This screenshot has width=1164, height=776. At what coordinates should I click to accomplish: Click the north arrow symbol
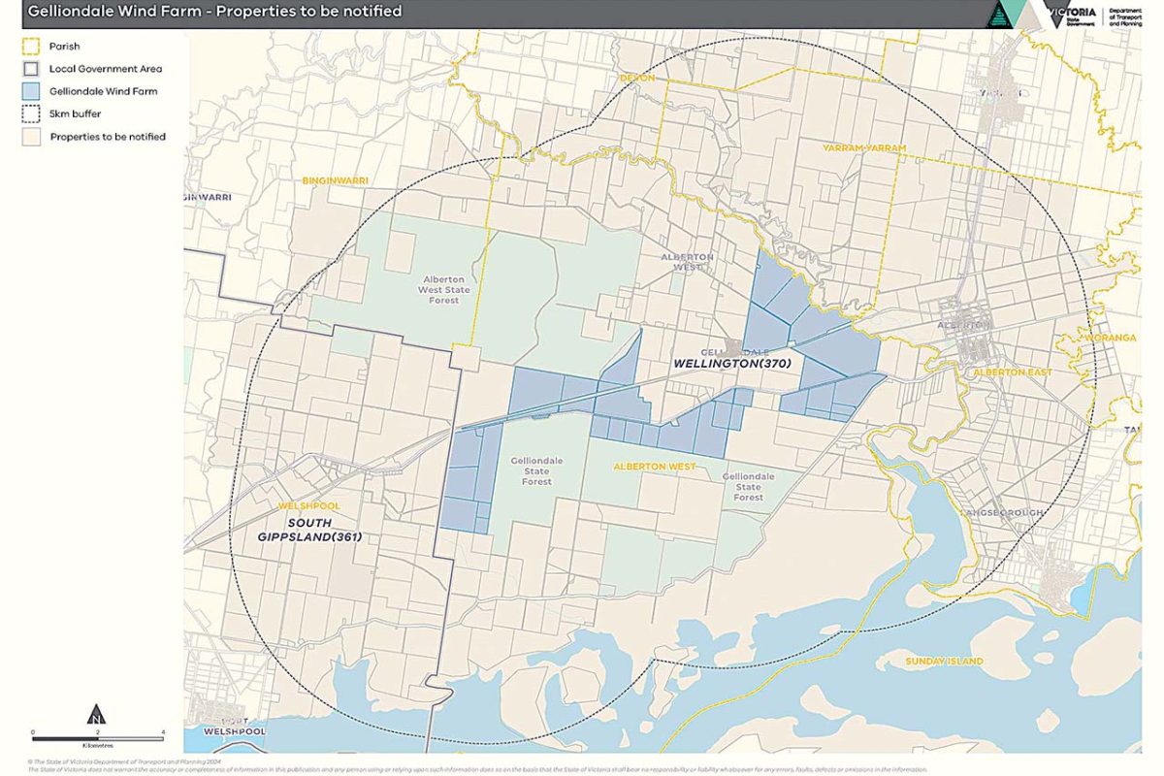click(96, 713)
